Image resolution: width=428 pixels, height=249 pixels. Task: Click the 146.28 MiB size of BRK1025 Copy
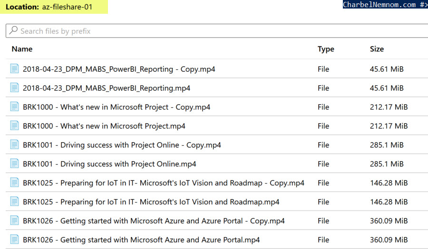coord(389,183)
